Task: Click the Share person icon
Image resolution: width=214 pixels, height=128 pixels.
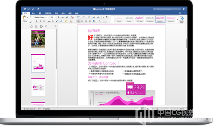Action: click(x=184, y=9)
